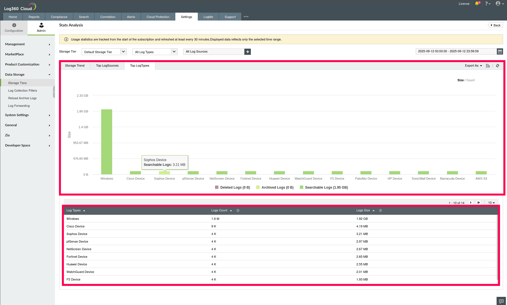Go to last page of table
Viewport: 507px width, 305px height.
478,203
